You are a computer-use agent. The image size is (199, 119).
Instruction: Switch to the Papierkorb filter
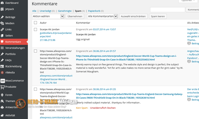pyautogui.click(x=94, y=11)
